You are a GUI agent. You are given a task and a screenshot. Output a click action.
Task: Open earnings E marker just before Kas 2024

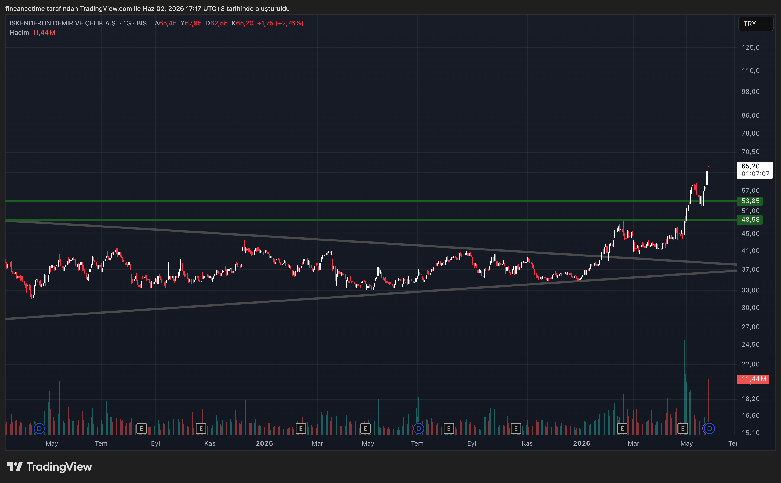click(201, 428)
